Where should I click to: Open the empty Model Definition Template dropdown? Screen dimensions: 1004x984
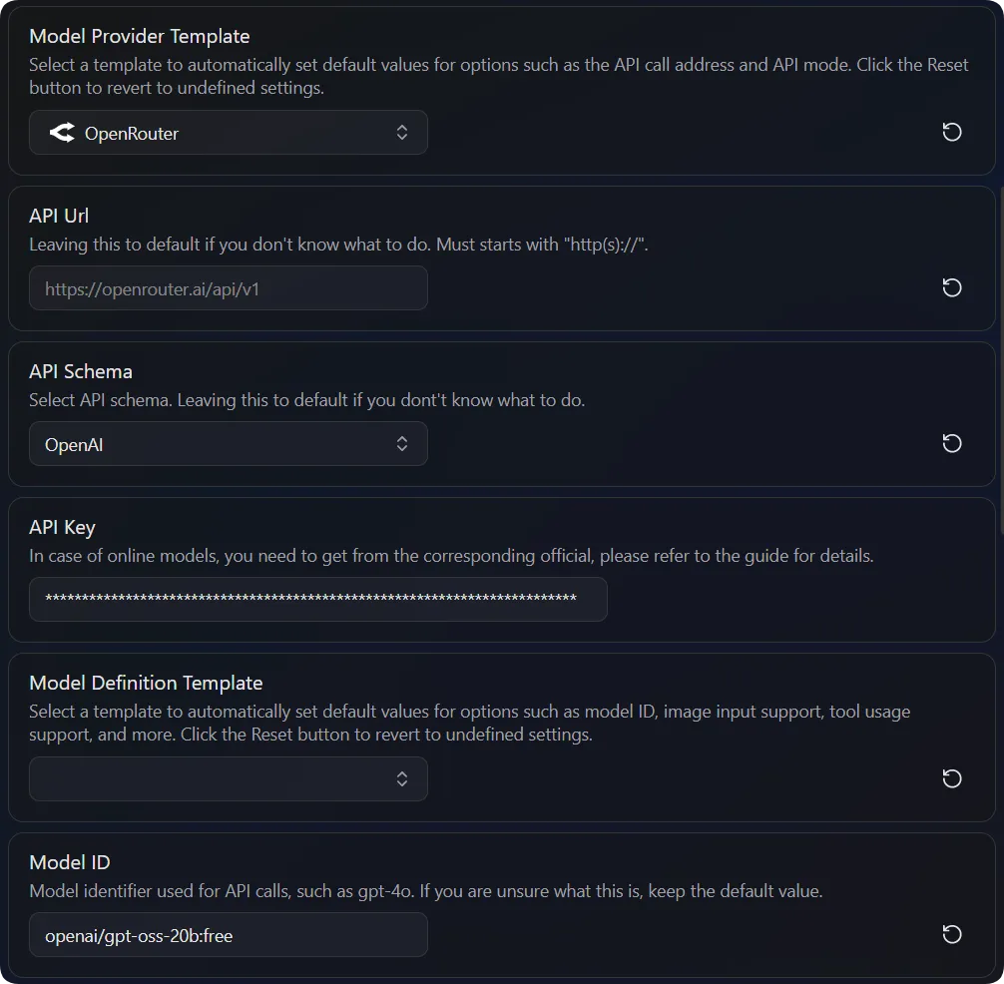point(229,779)
